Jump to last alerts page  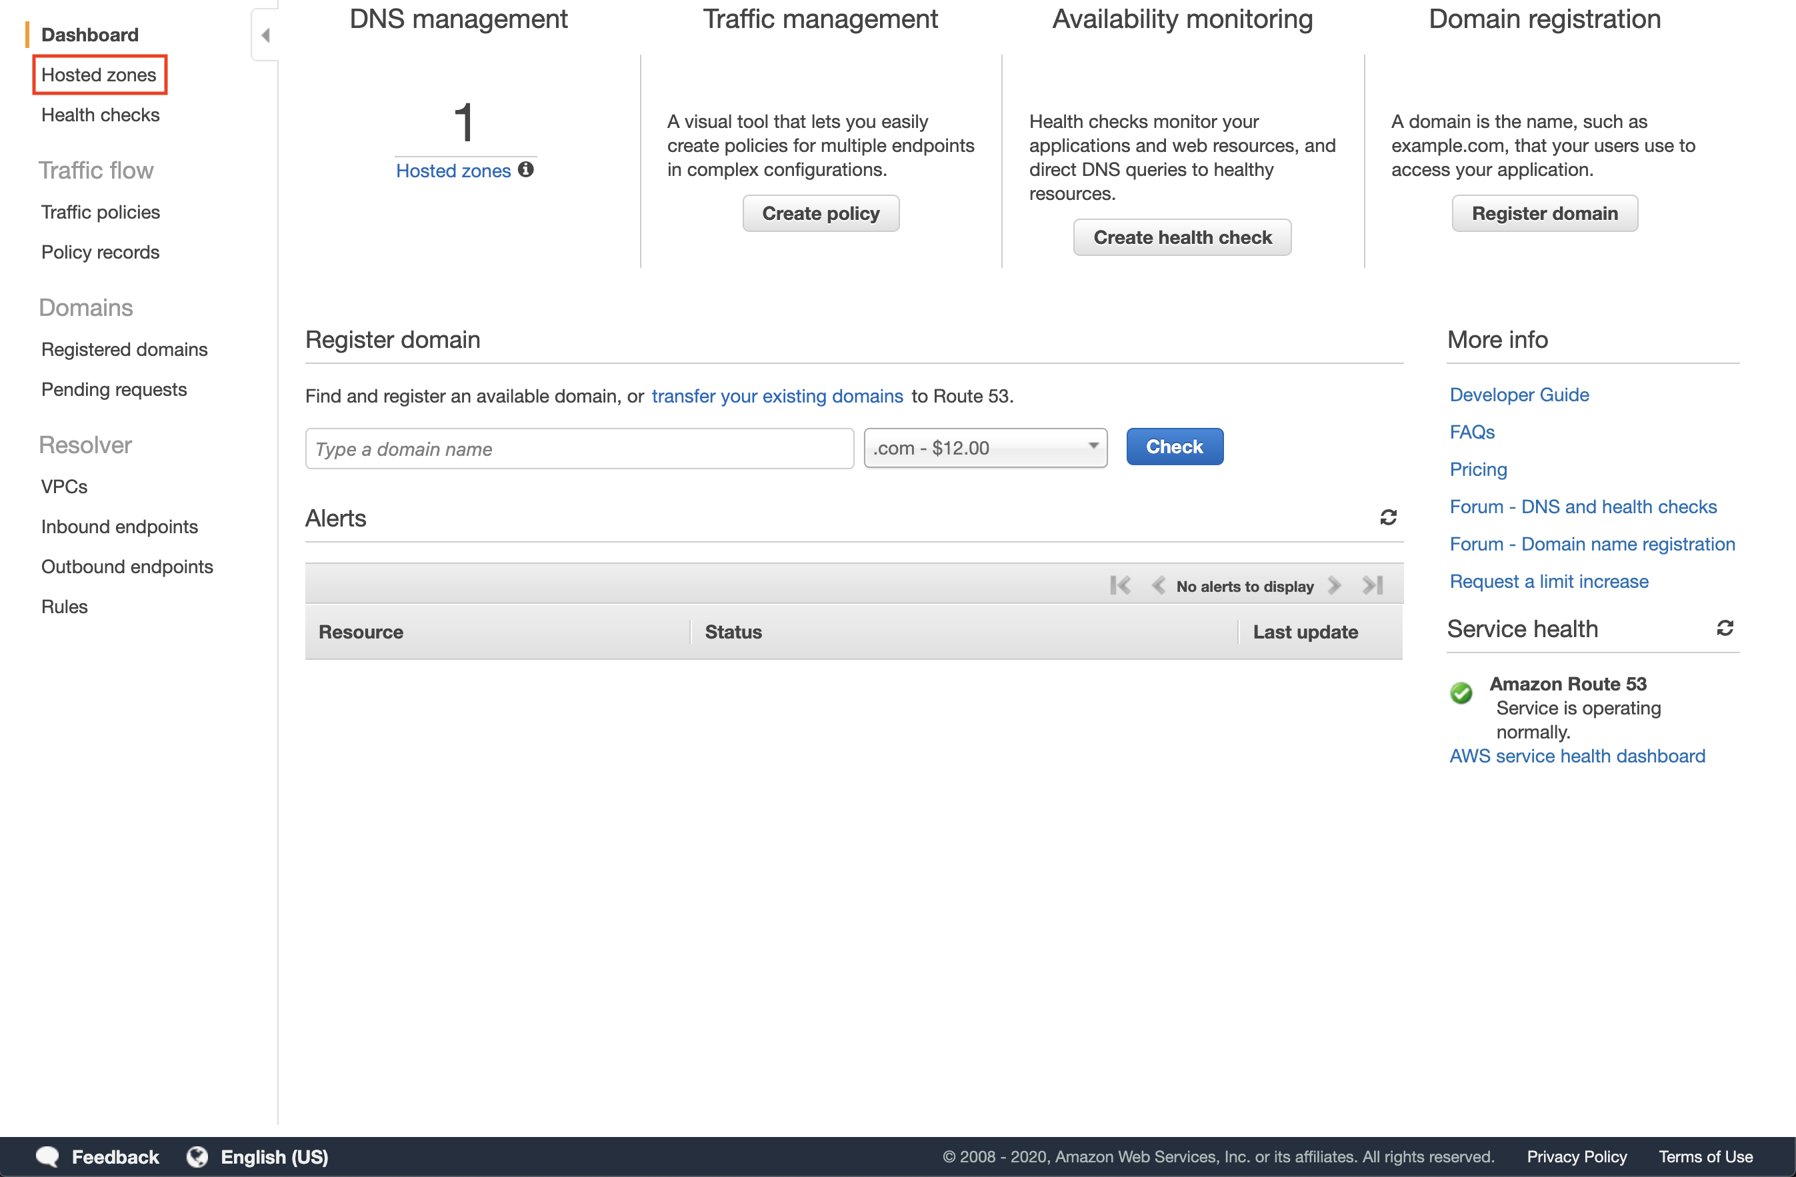(1373, 585)
